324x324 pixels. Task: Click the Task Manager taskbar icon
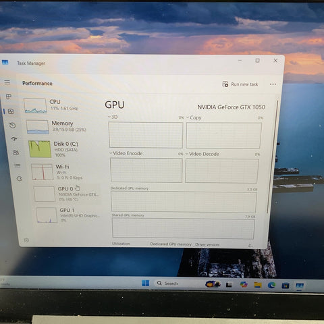(300, 286)
